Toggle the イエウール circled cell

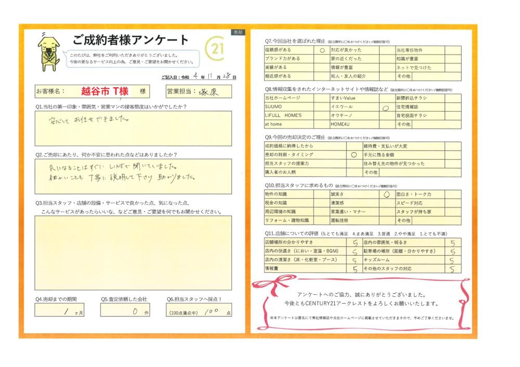click(x=386, y=107)
